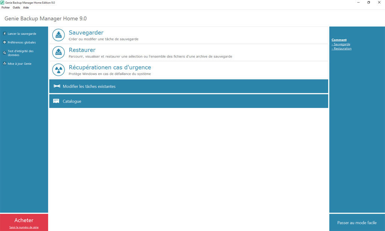Image resolution: width=385 pixels, height=231 pixels.
Task: Click the magnifier icon for the integrity test
Action: click(x=5, y=52)
